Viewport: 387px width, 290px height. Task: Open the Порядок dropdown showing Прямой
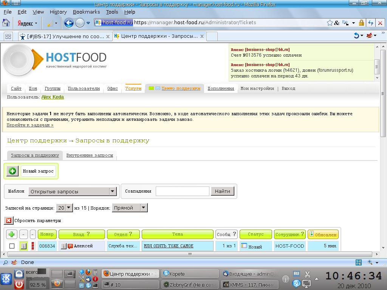[x=130, y=208]
